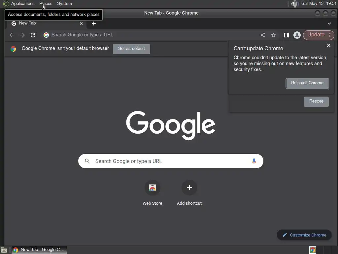Close the New Tab tab
This screenshot has height=254, width=338.
point(81,23)
